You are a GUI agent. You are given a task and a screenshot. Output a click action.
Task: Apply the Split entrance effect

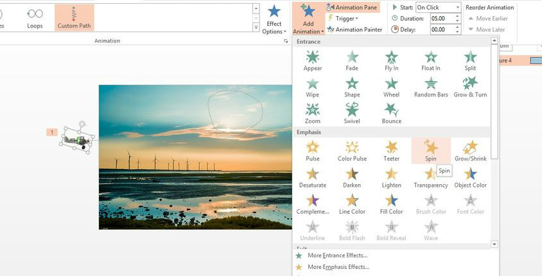pos(470,61)
